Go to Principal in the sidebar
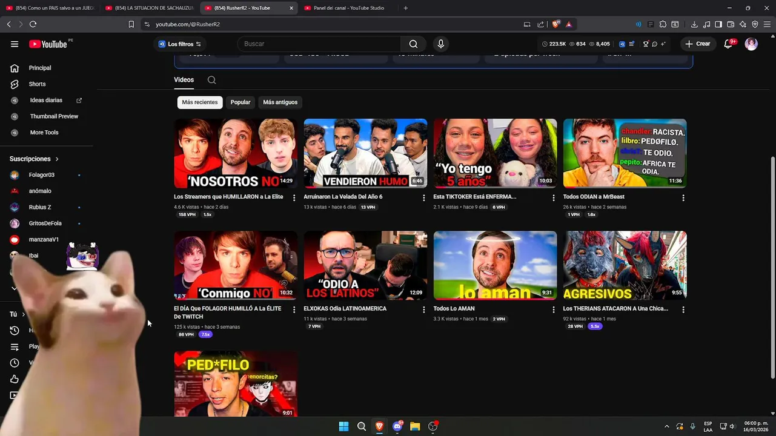 (47, 68)
